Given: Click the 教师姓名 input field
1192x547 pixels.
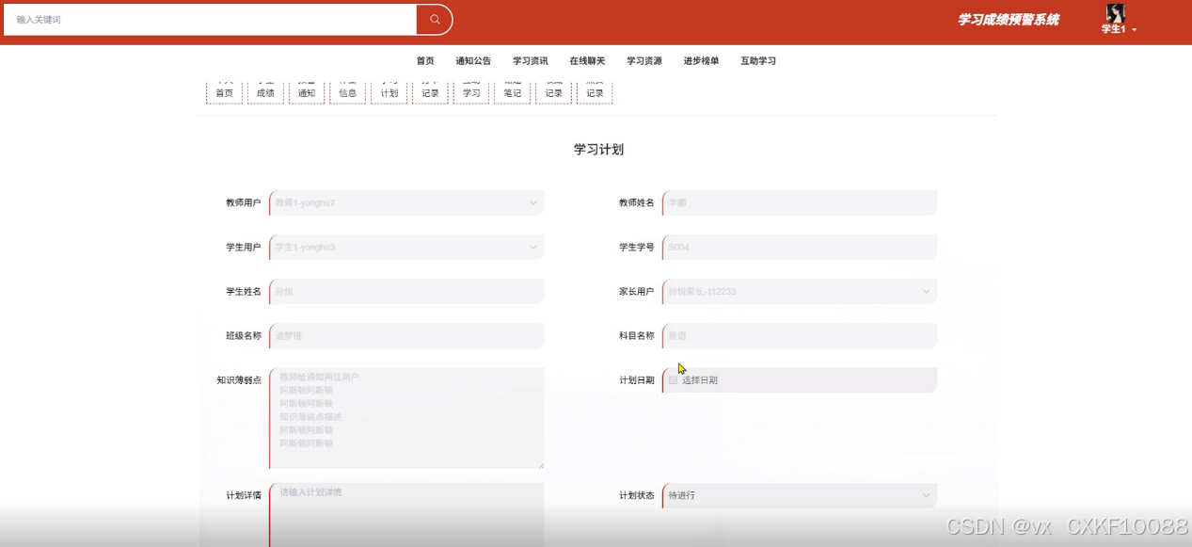Looking at the screenshot, I should coord(800,202).
